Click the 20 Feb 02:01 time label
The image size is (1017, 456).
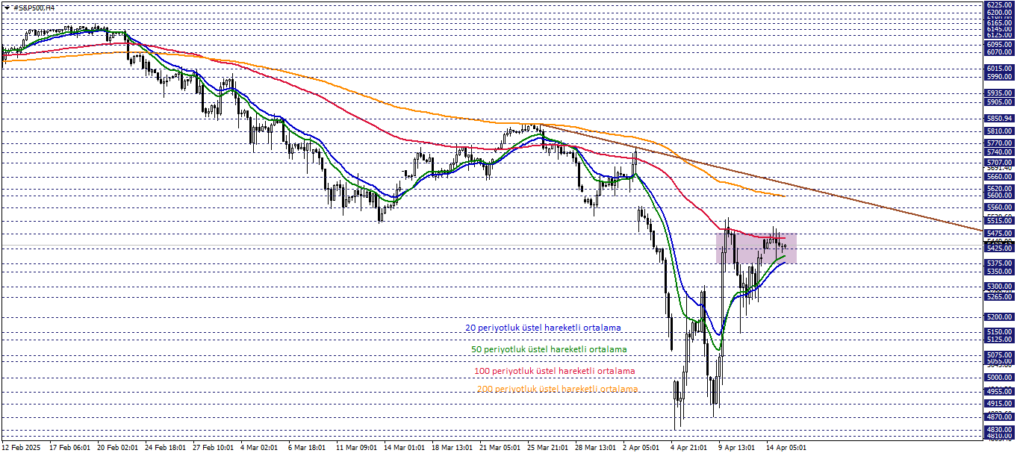117,448
